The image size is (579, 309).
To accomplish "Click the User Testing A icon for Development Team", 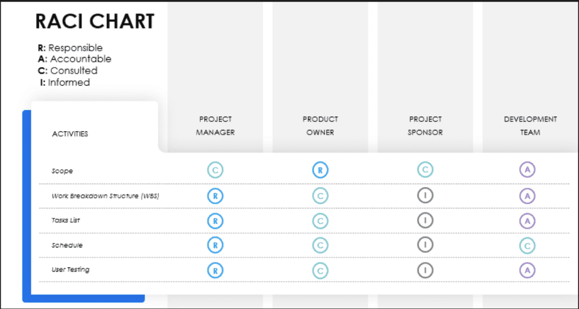I will pyautogui.click(x=528, y=271).
